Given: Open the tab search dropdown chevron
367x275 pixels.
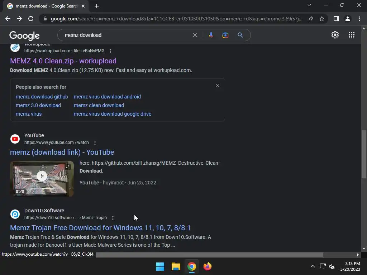Looking at the screenshot, I should pyautogui.click(x=309, y=5).
